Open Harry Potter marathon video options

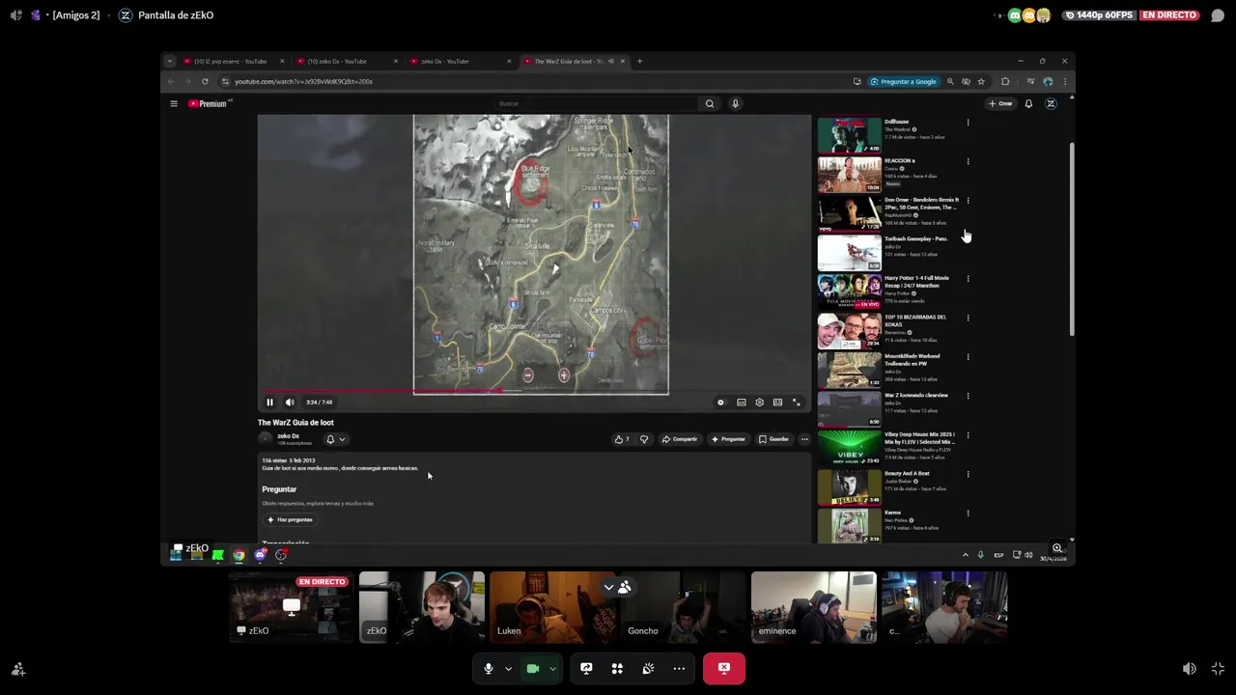[x=968, y=279]
